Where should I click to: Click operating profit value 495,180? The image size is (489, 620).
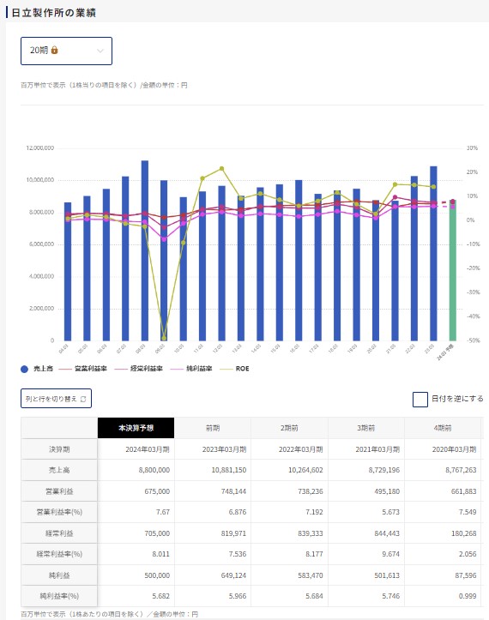click(x=387, y=491)
